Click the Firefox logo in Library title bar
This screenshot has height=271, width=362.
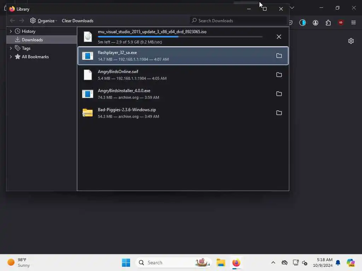[12, 9]
